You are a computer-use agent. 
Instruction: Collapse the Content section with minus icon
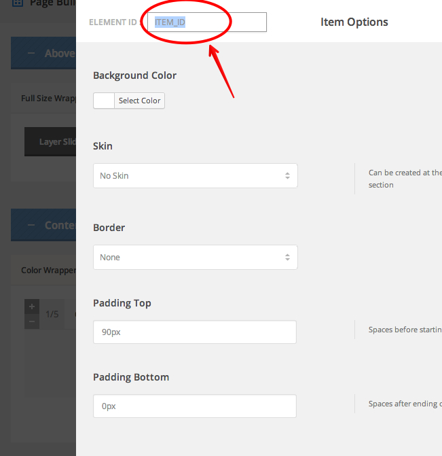(31, 226)
